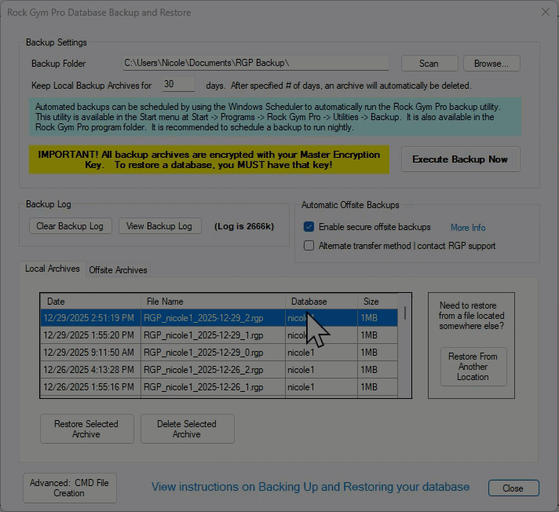Sort by Database column header
This screenshot has width=559, height=512.
coord(321,302)
